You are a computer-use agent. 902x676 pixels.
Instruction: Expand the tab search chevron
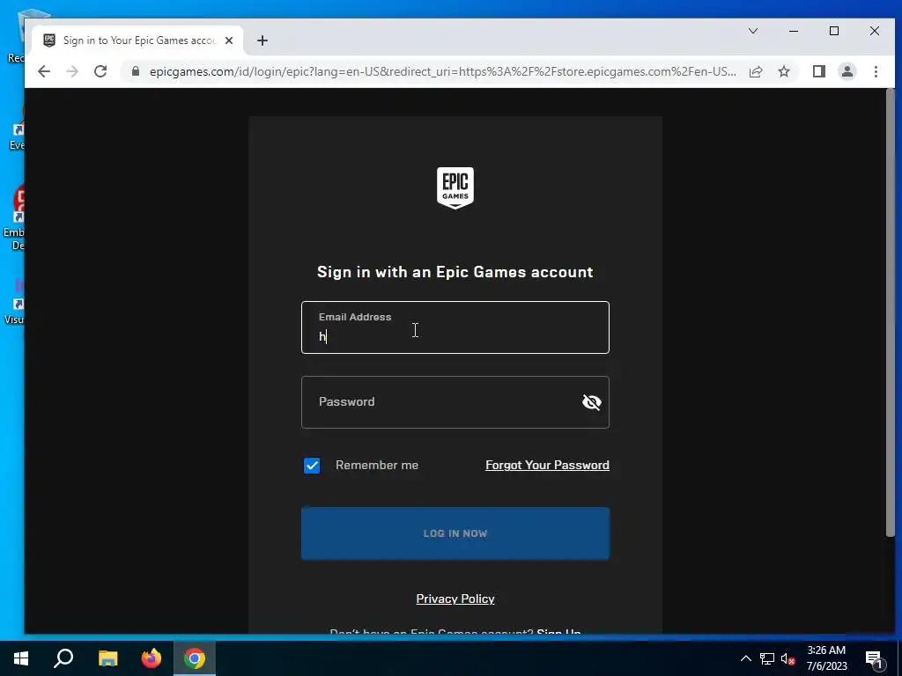tap(752, 31)
